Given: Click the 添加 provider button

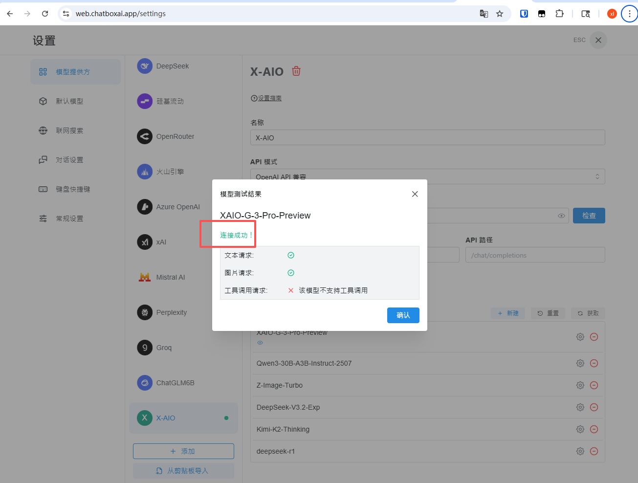Looking at the screenshot, I should click(x=183, y=451).
